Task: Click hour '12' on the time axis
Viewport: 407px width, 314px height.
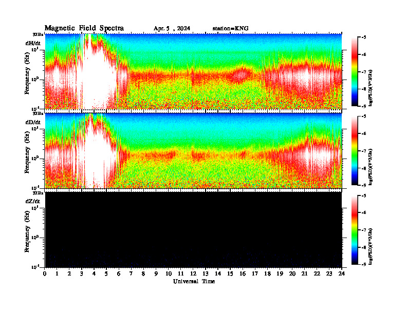Action: click(x=193, y=273)
